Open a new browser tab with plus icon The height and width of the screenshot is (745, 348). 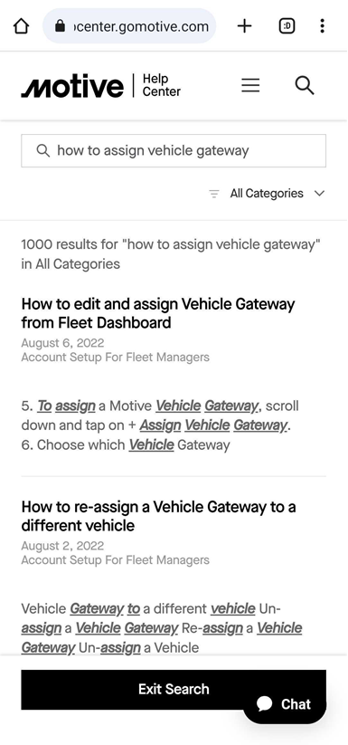pos(244,26)
